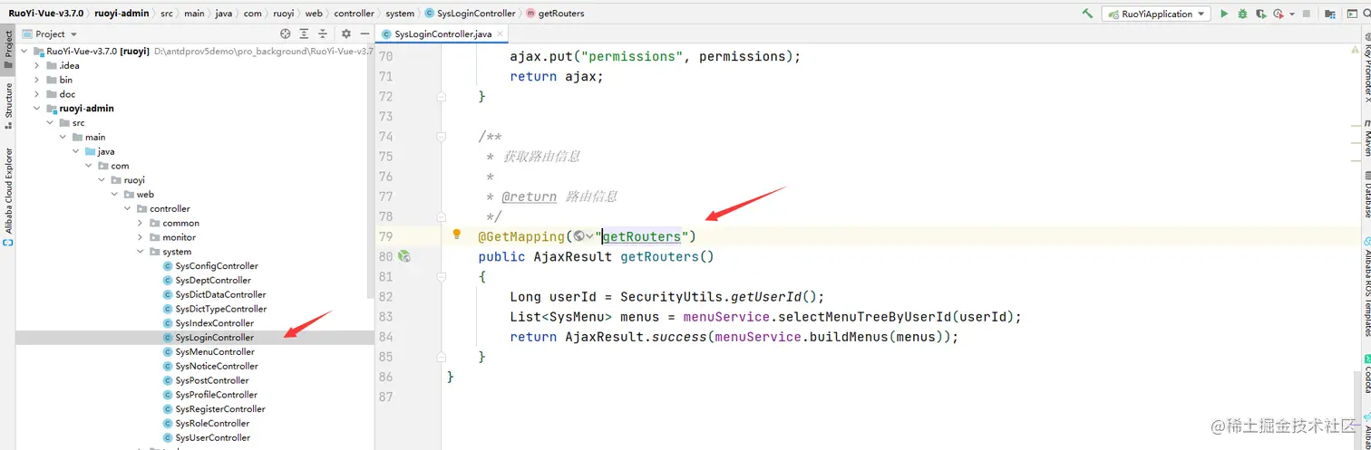Select SysRoleController in the project tree
Viewport: 1371px width, 450px height.
tap(213, 424)
